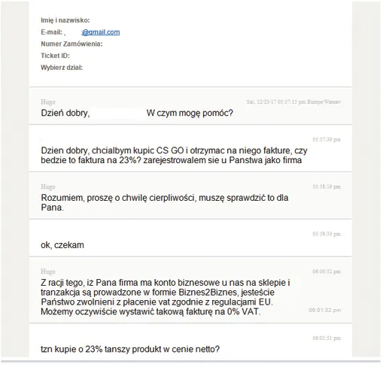
Task: Click the 05:57:39 pm timestamp
Action: pyautogui.click(x=327, y=139)
